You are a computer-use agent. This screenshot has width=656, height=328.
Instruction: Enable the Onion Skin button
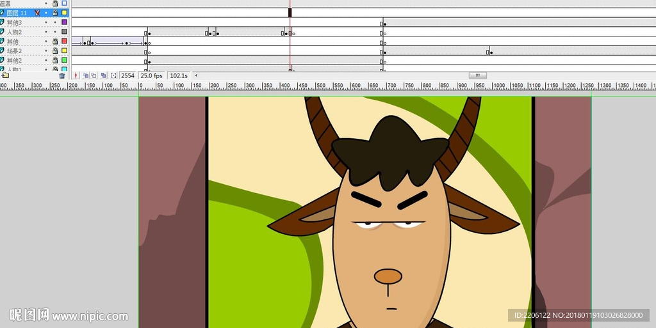(x=86, y=75)
